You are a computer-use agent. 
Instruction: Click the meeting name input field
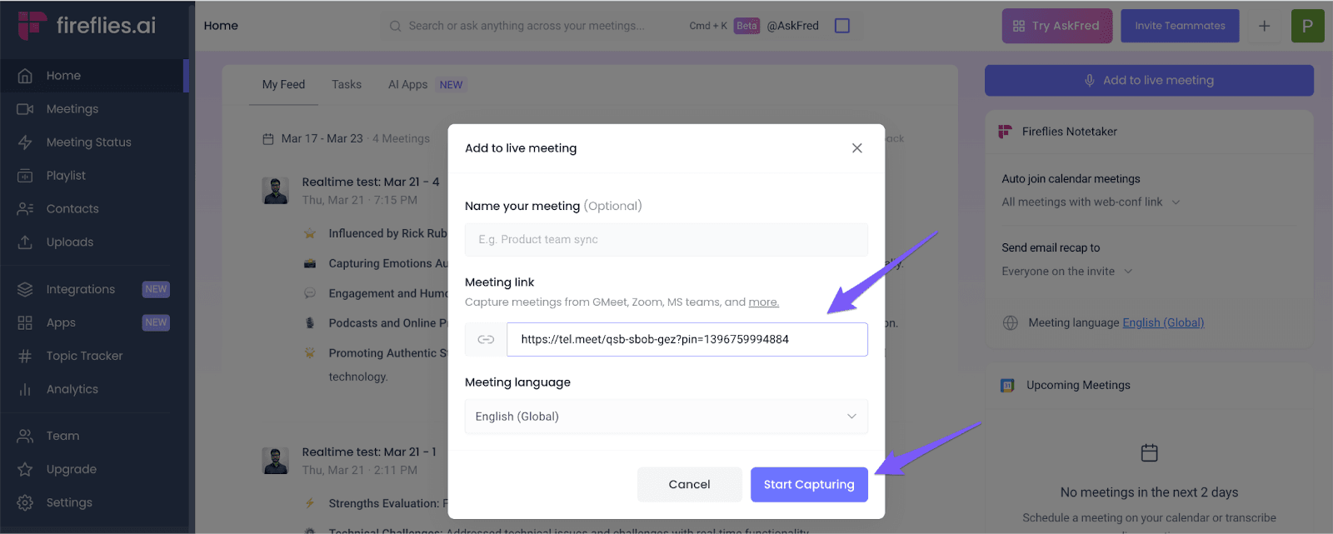coord(666,240)
